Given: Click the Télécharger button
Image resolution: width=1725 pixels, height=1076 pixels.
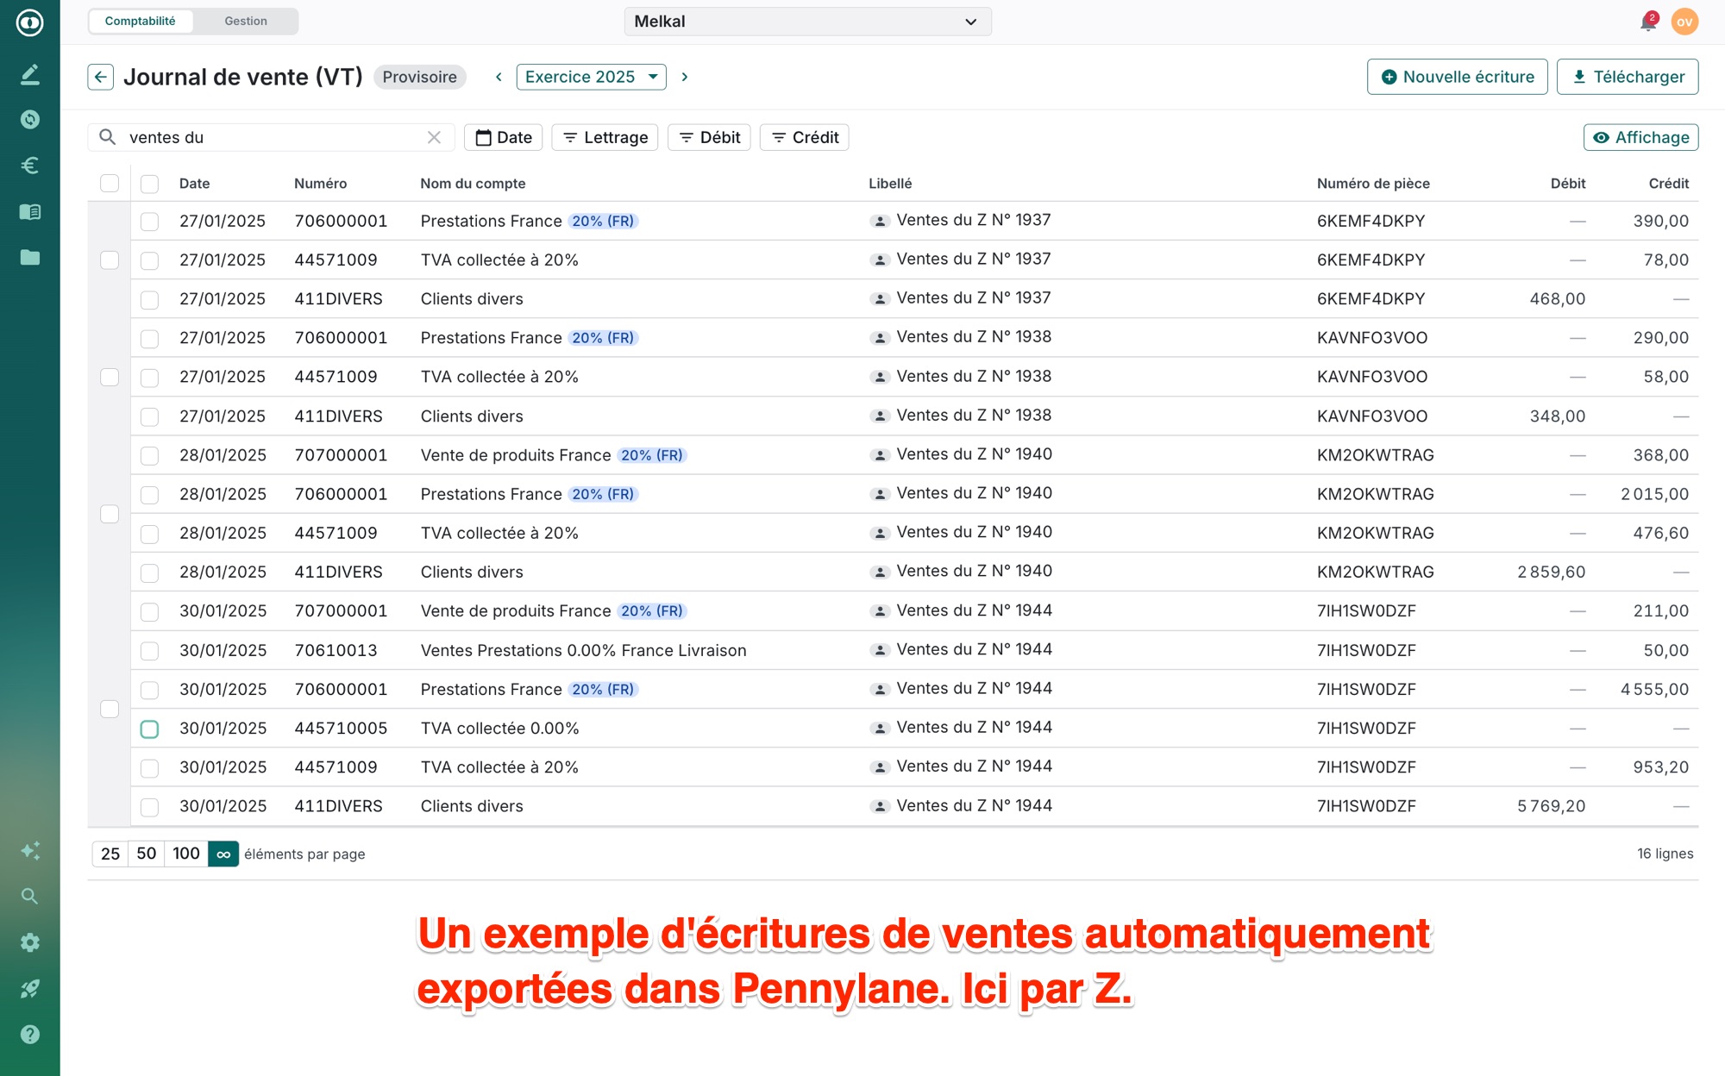Looking at the screenshot, I should (x=1627, y=77).
